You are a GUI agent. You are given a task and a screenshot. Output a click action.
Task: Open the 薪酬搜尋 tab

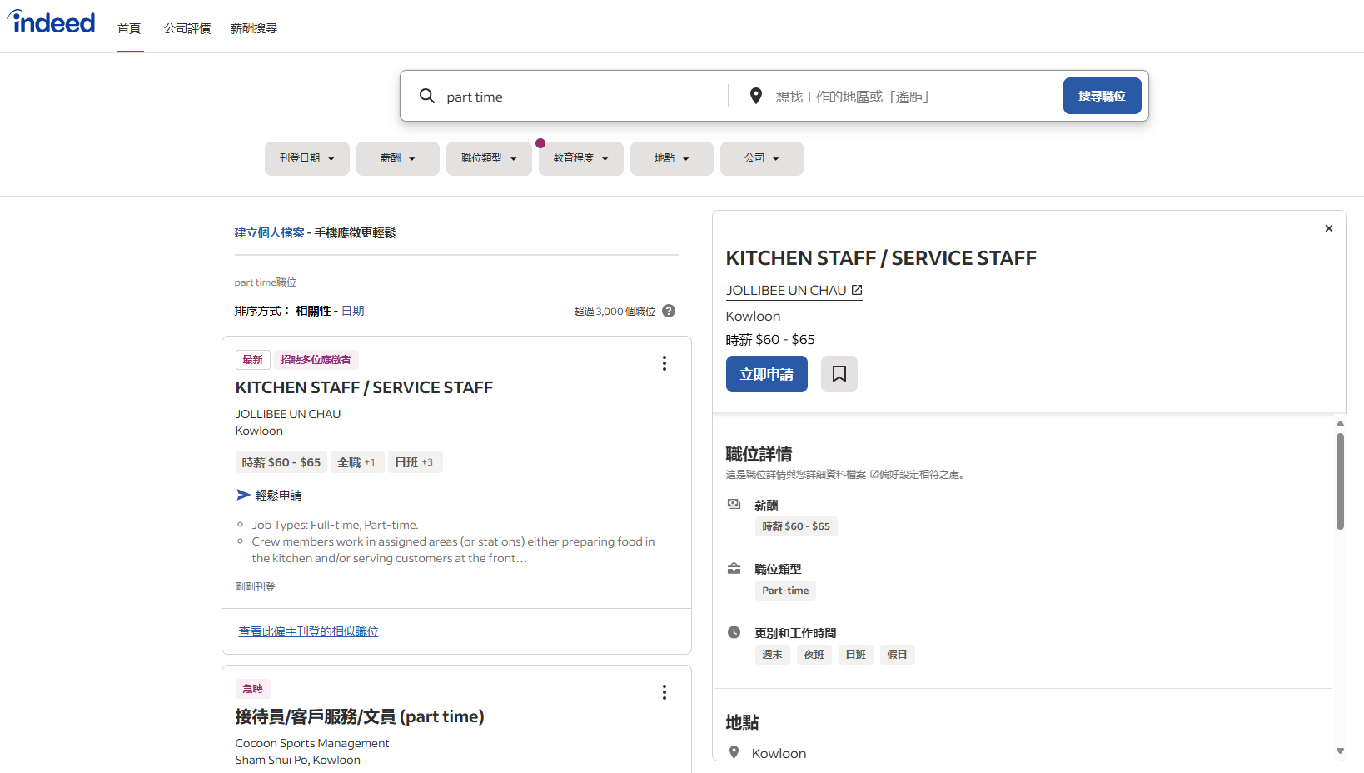click(x=254, y=28)
